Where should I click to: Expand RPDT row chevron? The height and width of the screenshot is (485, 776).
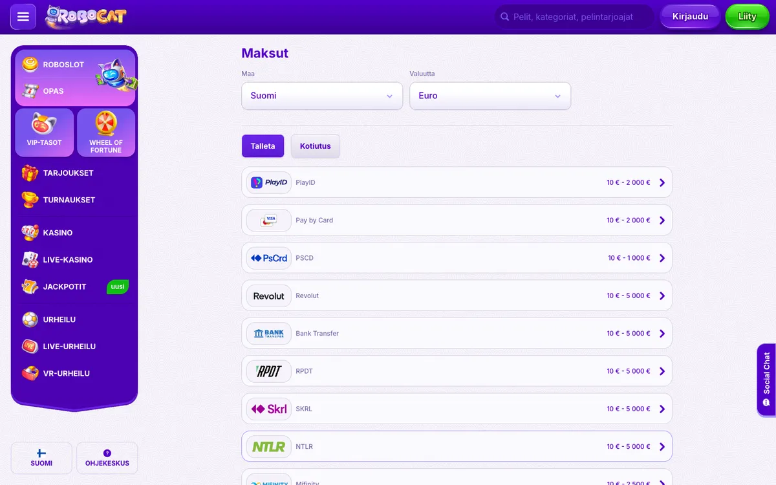(x=662, y=371)
